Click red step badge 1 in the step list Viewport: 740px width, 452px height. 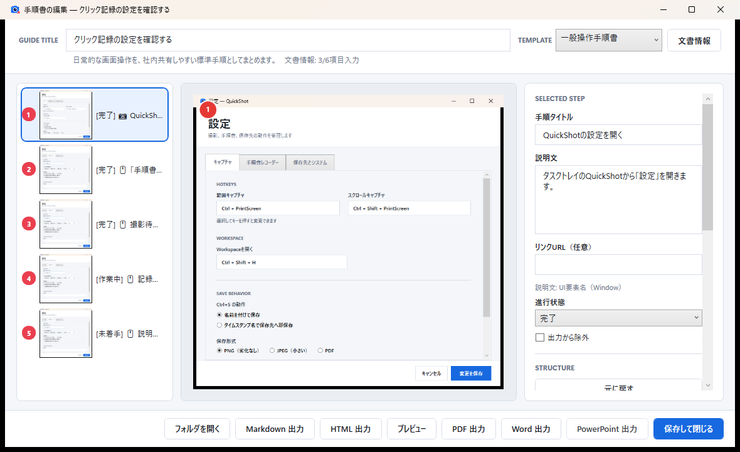click(x=29, y=115)
